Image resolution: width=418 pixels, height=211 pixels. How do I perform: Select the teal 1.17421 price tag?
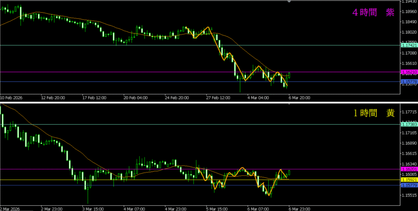[409, 46]
